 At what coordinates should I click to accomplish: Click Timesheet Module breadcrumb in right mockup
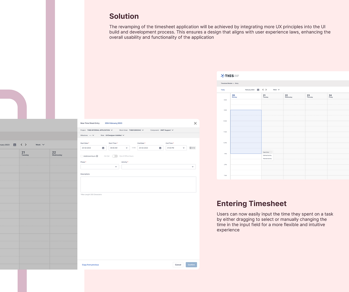227,83
